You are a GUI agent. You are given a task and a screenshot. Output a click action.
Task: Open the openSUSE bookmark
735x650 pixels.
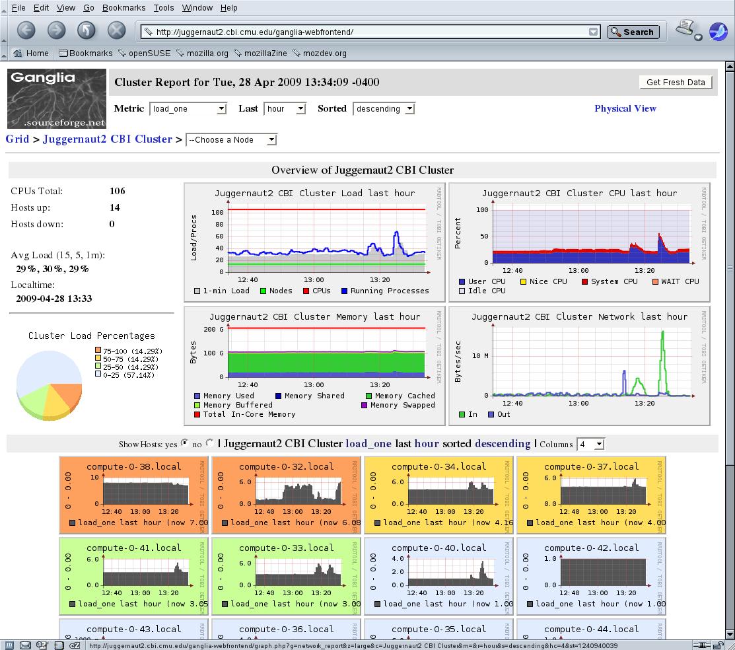tap(145, 53)
